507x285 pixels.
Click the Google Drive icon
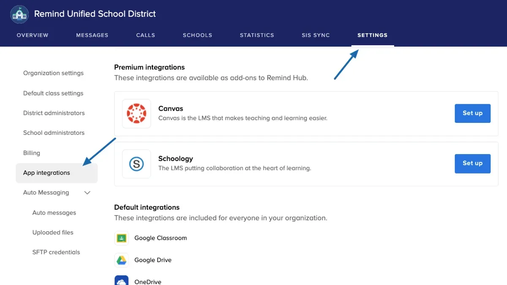(121, 260)
